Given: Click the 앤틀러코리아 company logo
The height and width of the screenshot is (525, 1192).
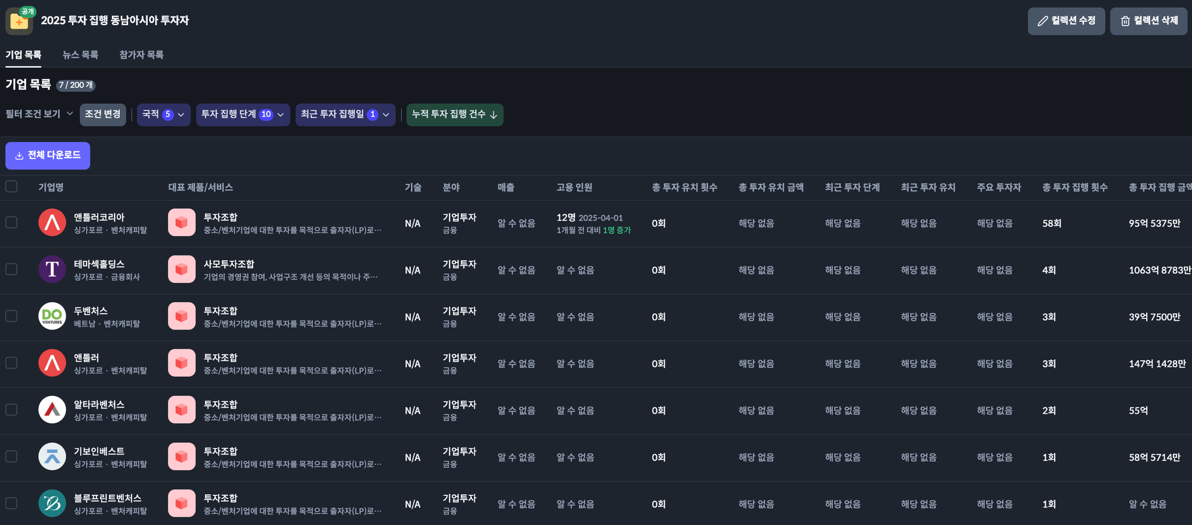Looking at the screenshot, I should [52, 223].
